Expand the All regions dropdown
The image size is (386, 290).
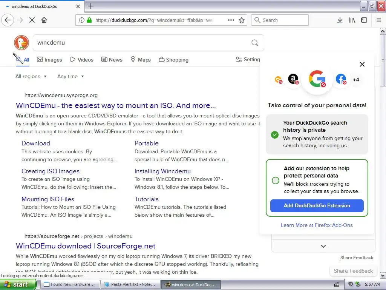click(x=31, y=76)
